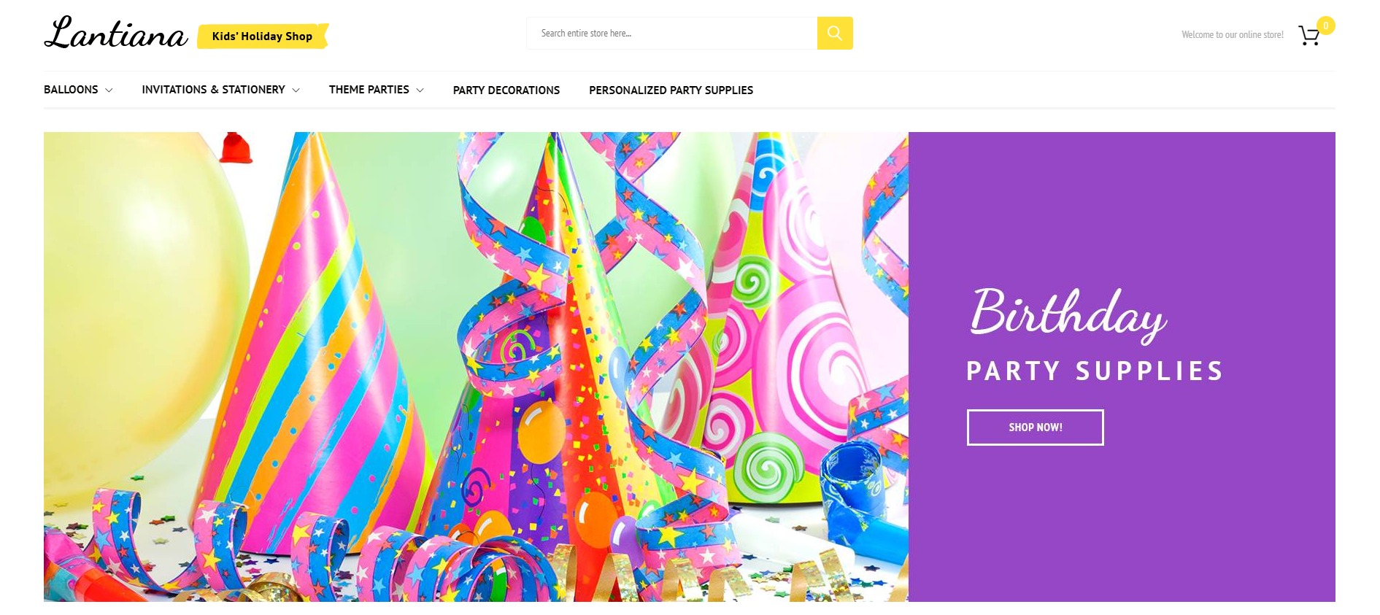Go to Party Decorations category
Image resolution: width=1380 pixels, height=615 pixels.
coord(506,90)
